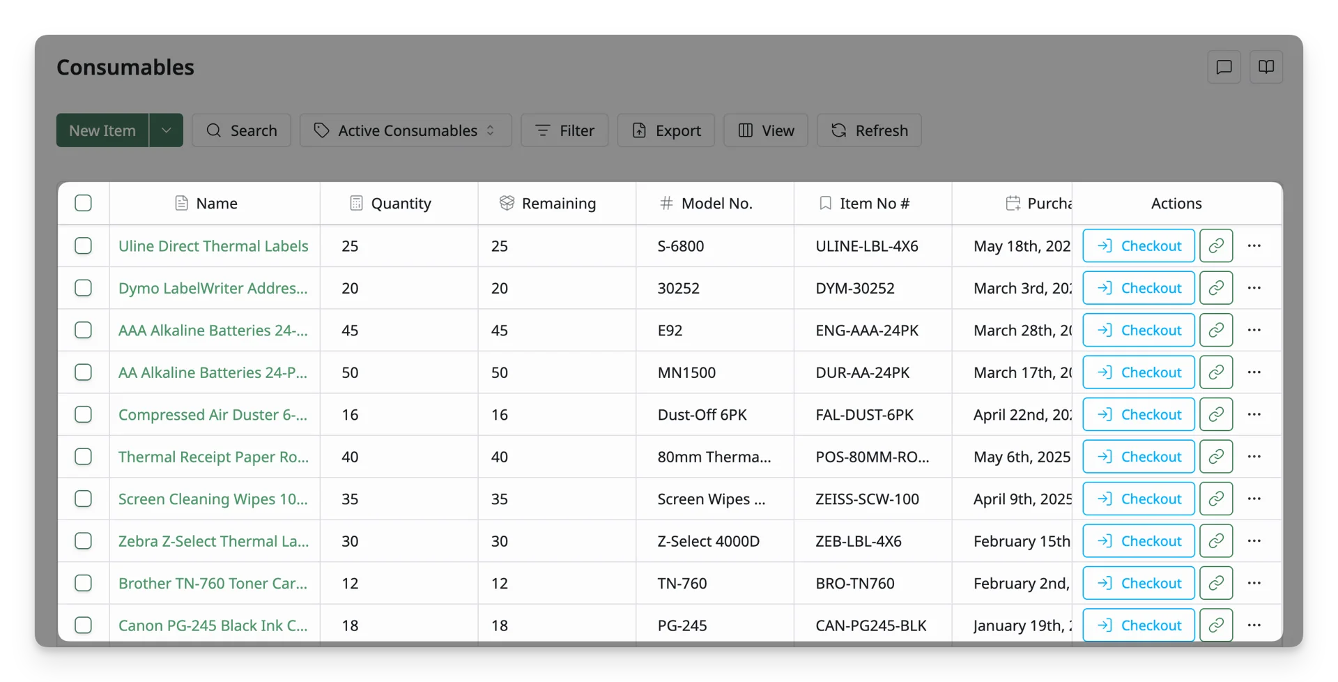Toggle the select-all checkbox in header
The image size is (1338, 682).
83,203
